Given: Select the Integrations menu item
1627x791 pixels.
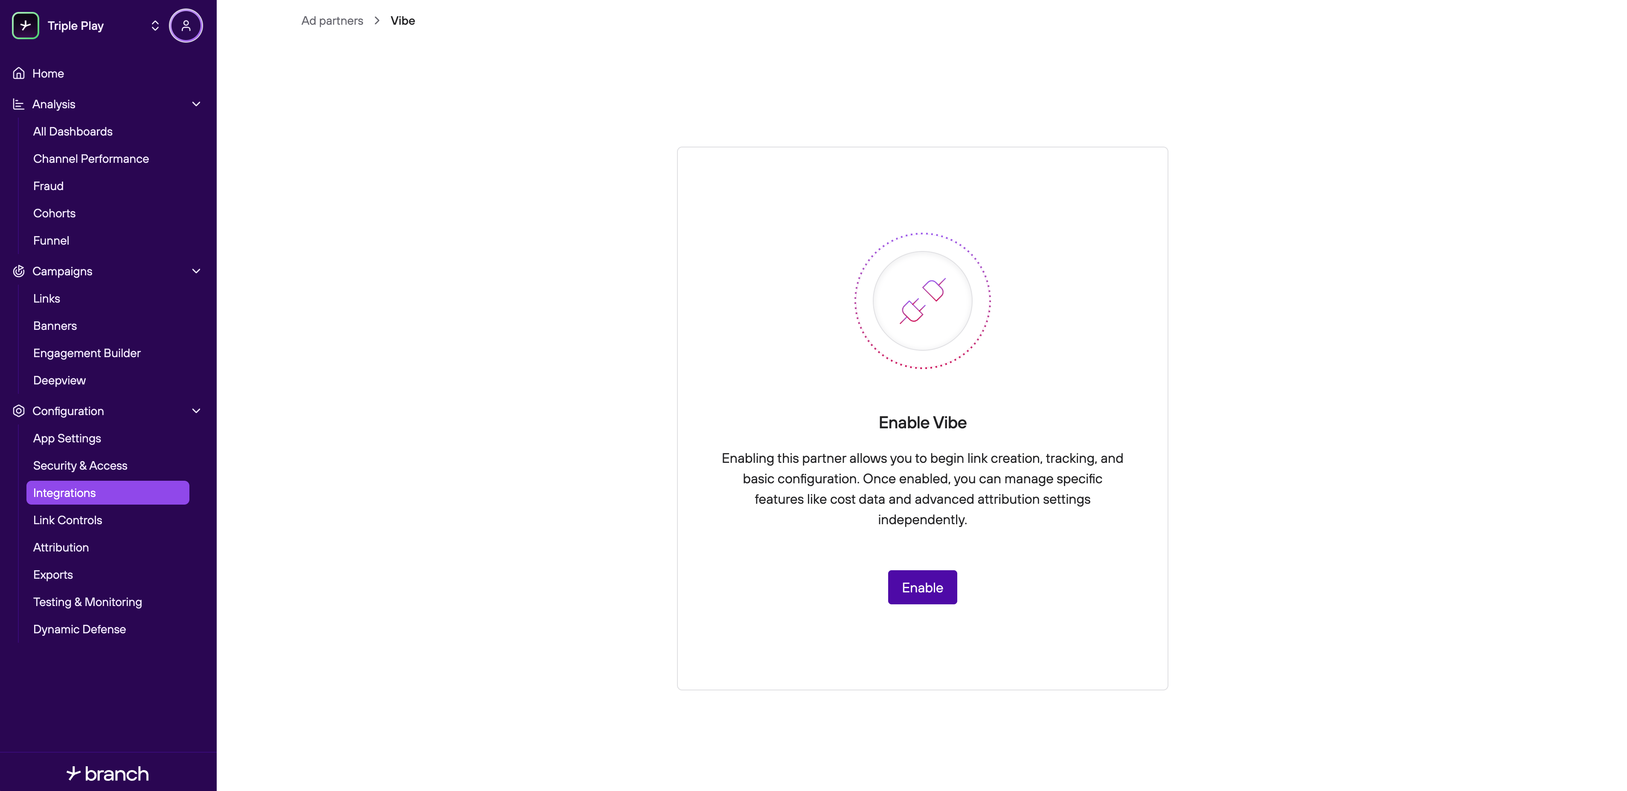Looking at the screenshot, I should pyautogui.click(x=108, y=493).
